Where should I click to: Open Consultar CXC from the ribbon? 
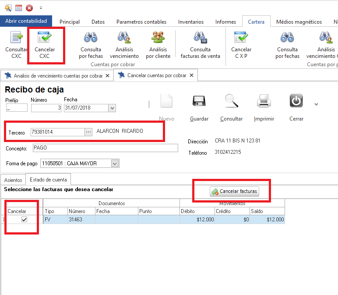click(16, 39)
